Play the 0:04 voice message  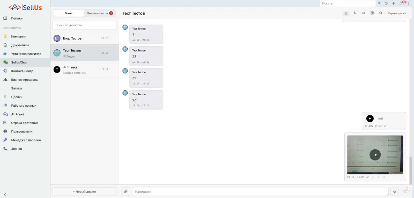(x=370, y=119)
